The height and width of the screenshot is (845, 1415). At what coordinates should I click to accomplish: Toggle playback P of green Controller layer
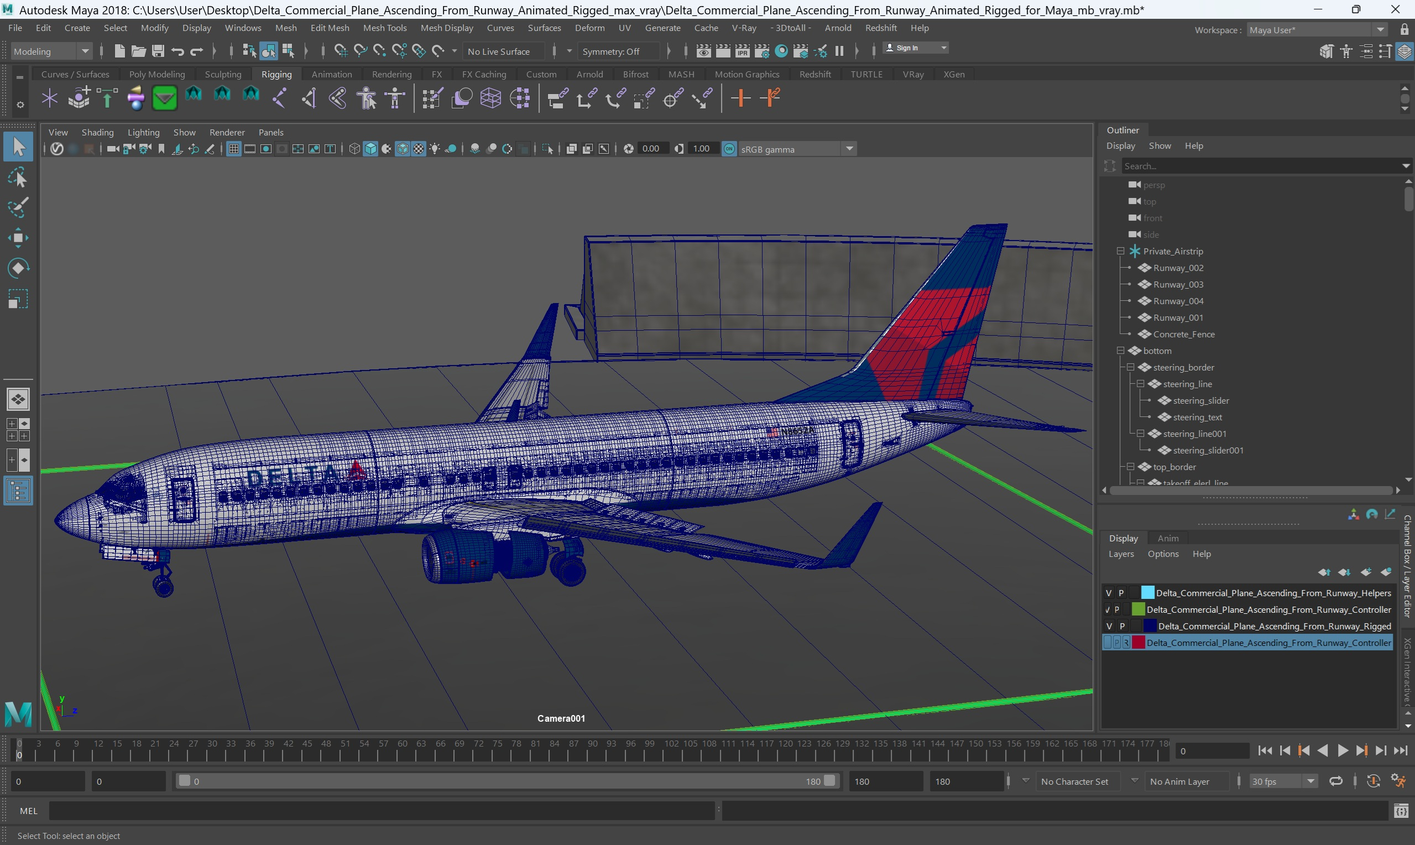tap(1117, 609)
